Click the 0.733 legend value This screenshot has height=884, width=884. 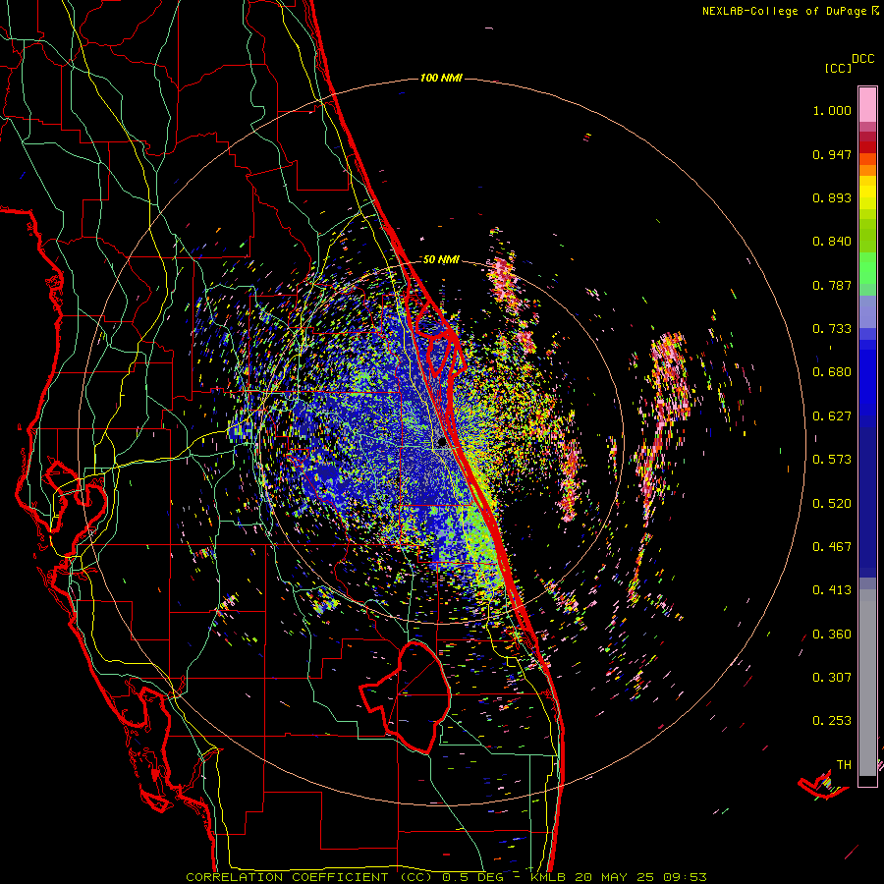pos(832,329)
